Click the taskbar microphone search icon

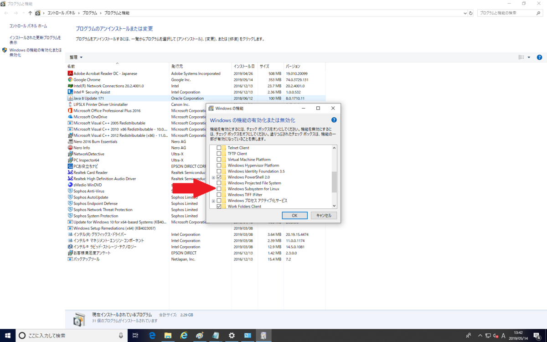tap(121, 335)
